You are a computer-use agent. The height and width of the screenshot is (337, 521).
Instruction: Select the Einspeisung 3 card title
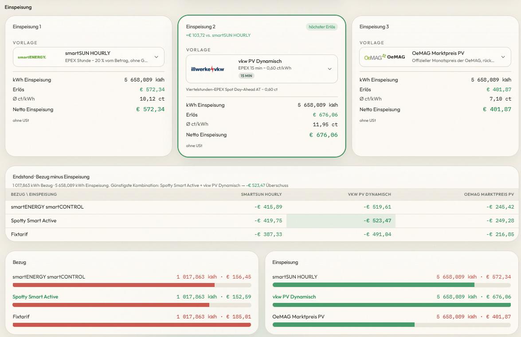pyautogui.click(x=374, y=27)
